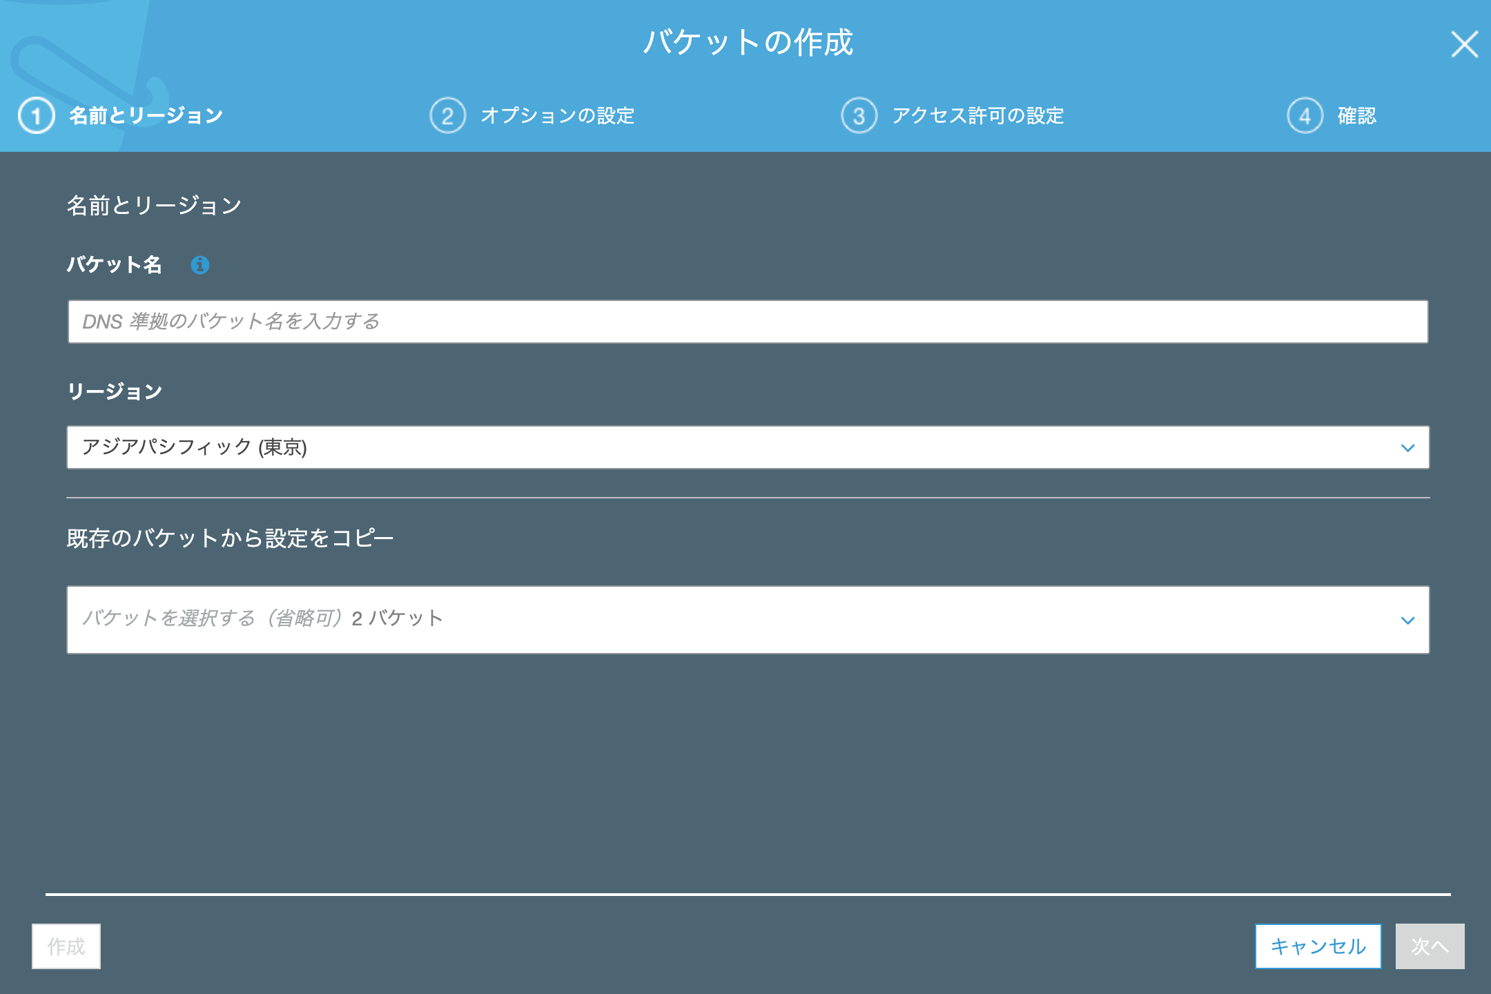Expand the バケットを選択する existing bucket dropdown
This screenshot has width=1491, height=994.
click(x=747, y=620)
